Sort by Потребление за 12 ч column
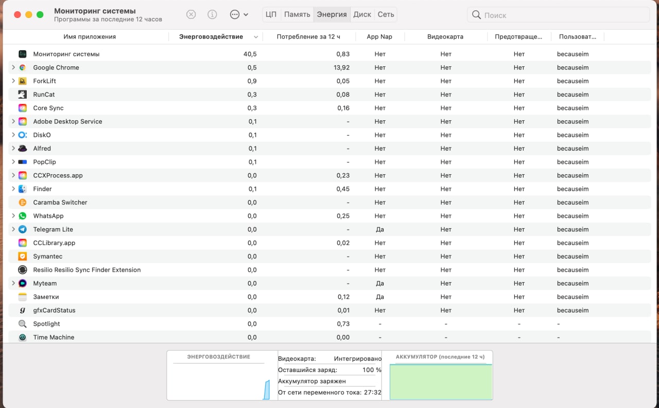Viewport: 659px width, 408px height. point(308,36)
